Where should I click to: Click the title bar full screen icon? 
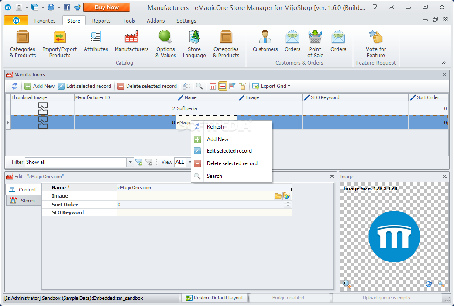[x=391, y=7]
